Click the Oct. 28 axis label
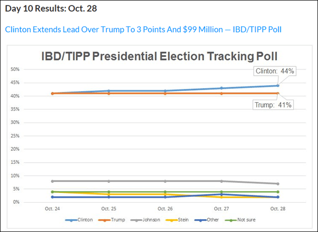This screenshot has height=232, width=318. click(x=278, y=209)
